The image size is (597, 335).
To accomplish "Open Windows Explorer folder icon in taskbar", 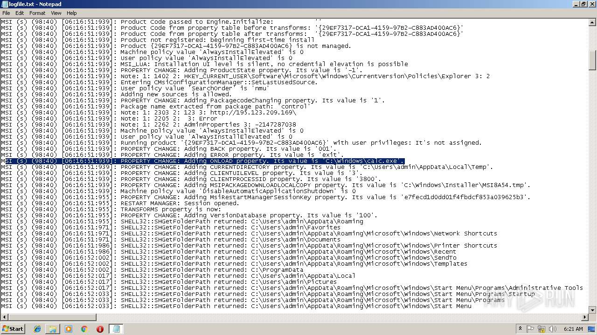I will click(x=53, y=329).
